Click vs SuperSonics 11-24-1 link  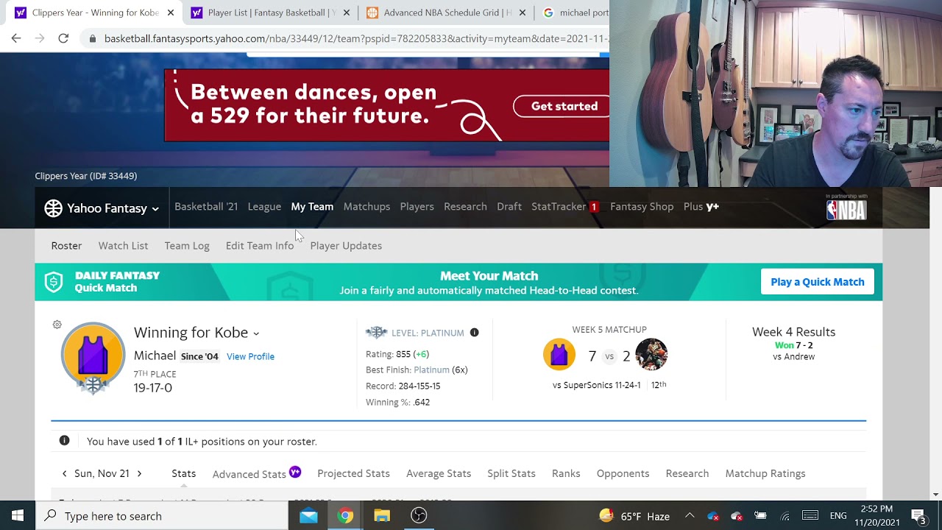coord(597,385)
